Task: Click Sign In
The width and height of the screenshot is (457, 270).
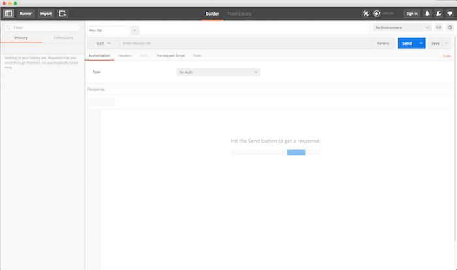Action: 412,14
